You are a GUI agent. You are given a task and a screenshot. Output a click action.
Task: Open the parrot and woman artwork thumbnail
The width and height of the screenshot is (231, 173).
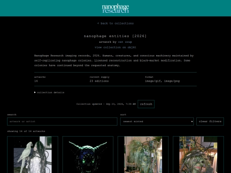33,155
